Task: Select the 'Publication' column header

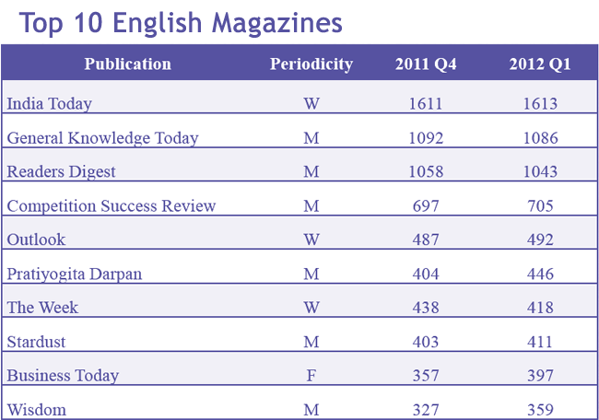Action: coord(127,64)
